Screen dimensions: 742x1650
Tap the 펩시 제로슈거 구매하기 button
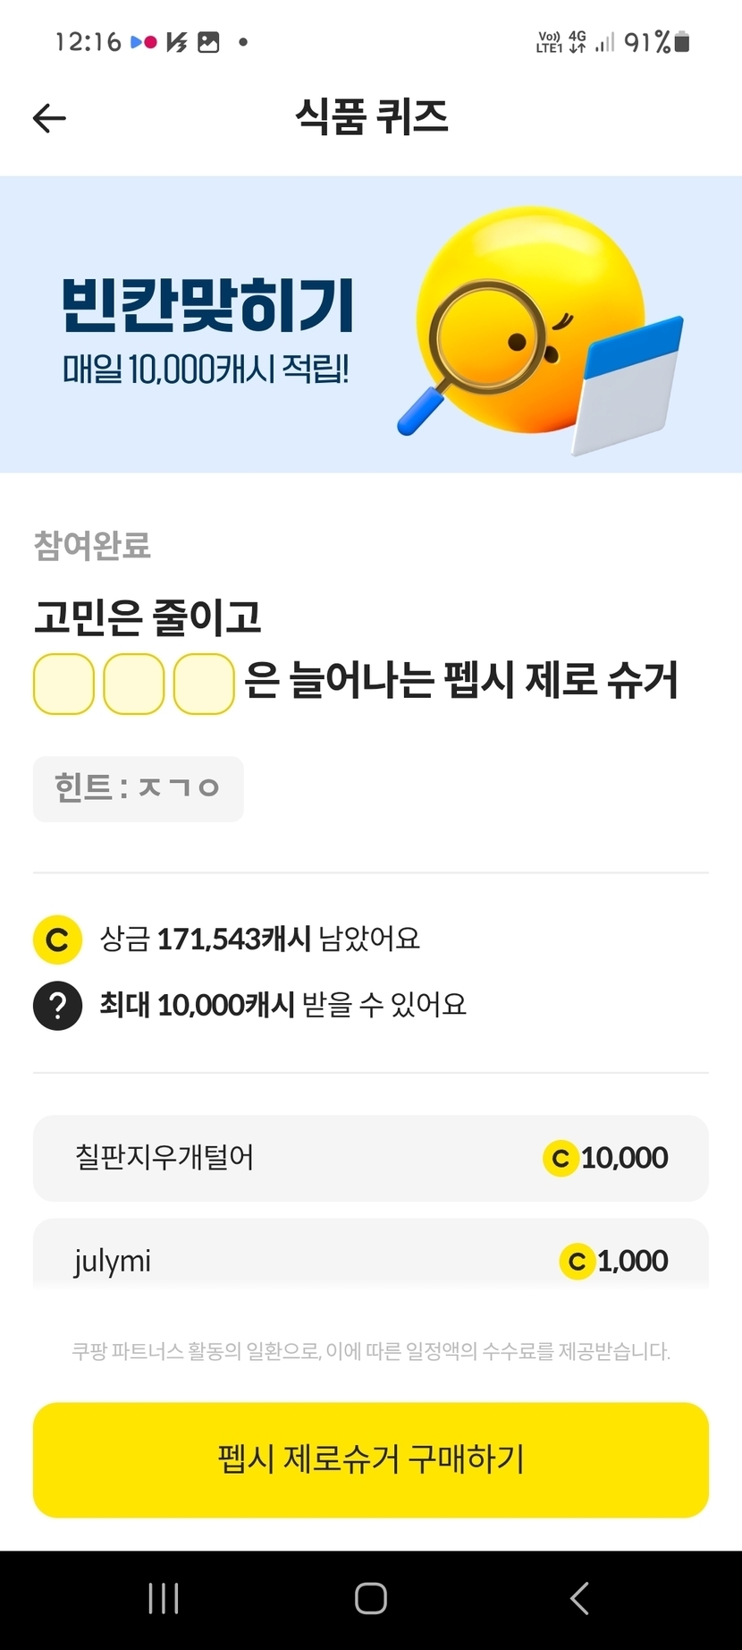pyautogui.click(x=371, y=1459)
